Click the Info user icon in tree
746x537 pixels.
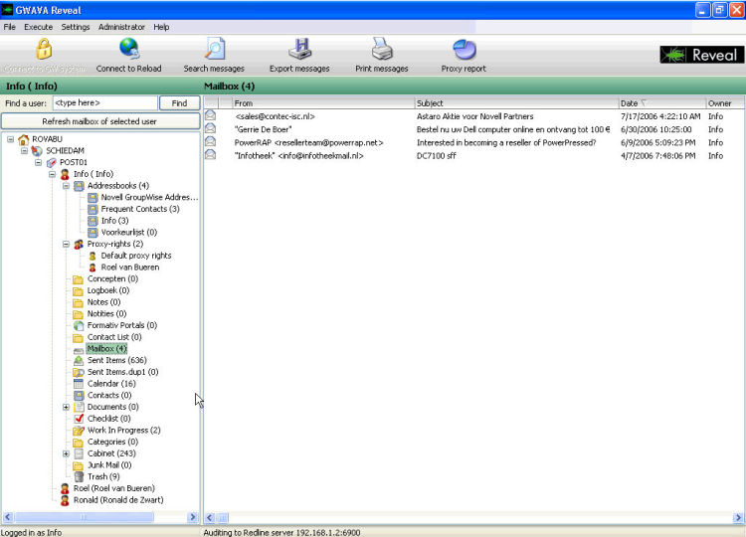coord(65,174)
